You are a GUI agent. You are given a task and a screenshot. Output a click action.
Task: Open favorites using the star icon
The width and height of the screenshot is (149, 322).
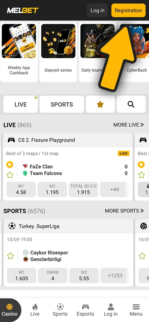point(100,104)
